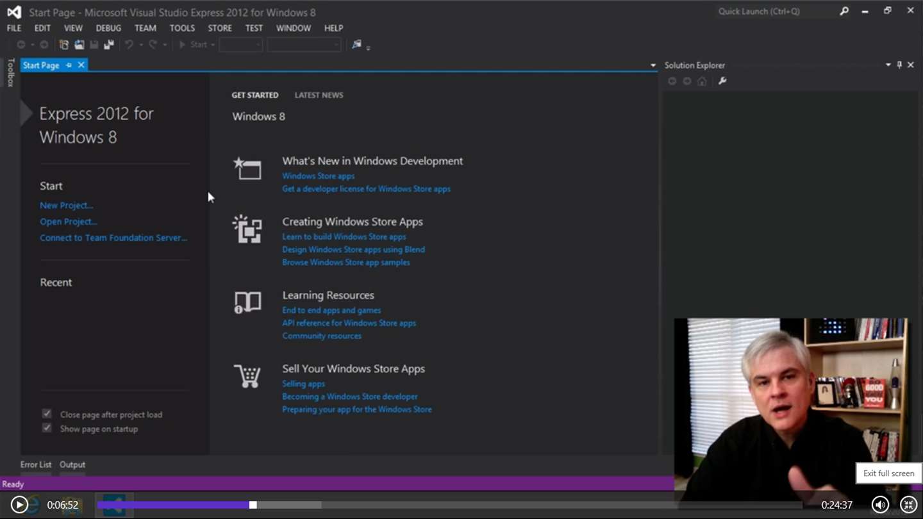
Task: Click the 'New Project...' link
Action: 66,205
